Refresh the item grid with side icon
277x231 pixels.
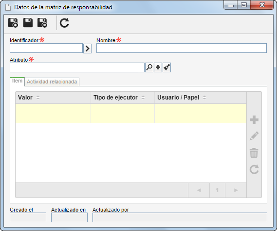coord(254,169)
